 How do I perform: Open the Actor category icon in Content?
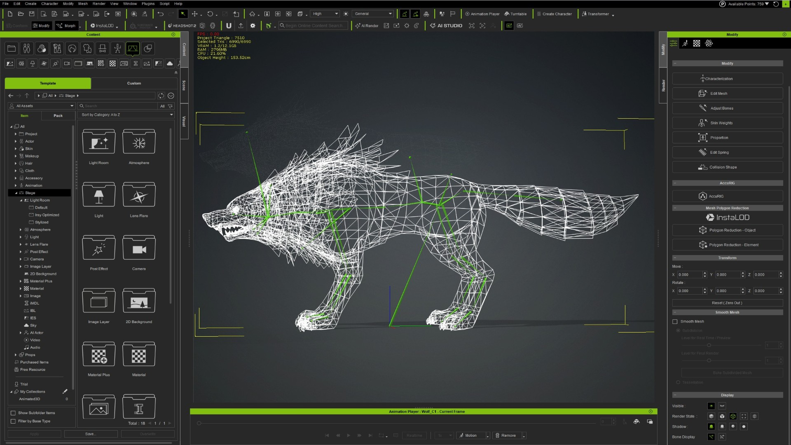(27, 49)
